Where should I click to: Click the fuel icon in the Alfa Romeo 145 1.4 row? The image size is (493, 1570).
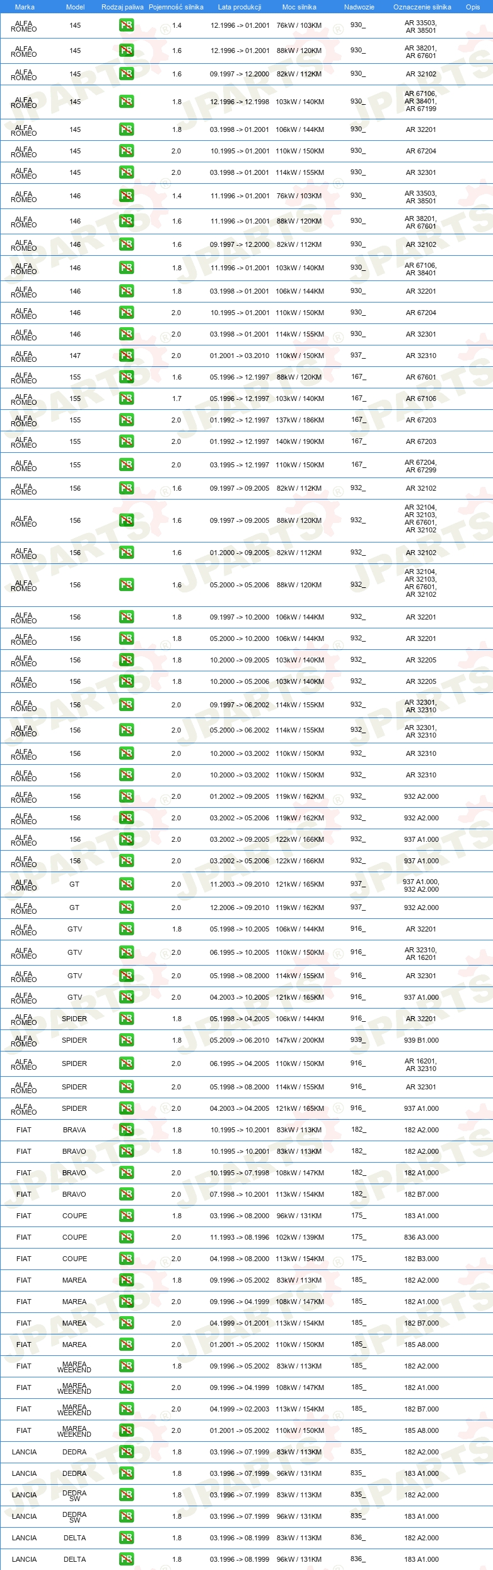(x=126, y=26)
